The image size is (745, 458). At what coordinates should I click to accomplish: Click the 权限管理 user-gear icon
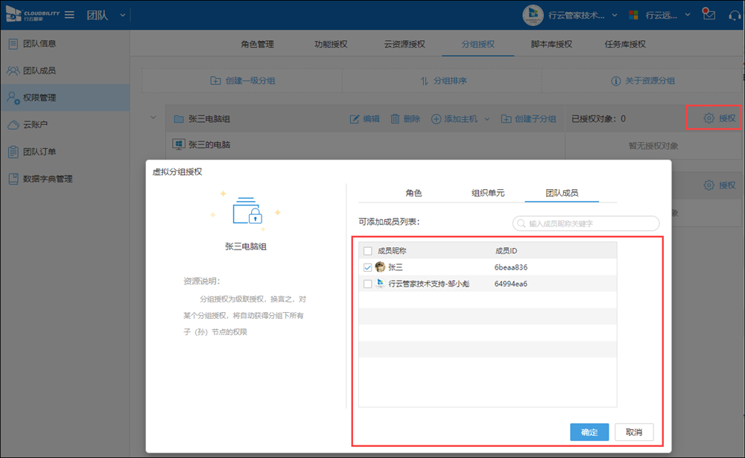click(x=13, y=98)
